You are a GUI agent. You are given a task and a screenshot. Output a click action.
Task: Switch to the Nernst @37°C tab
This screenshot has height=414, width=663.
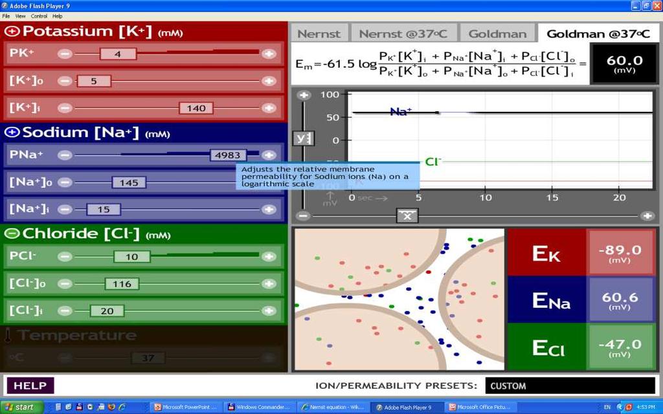point(403,34)
